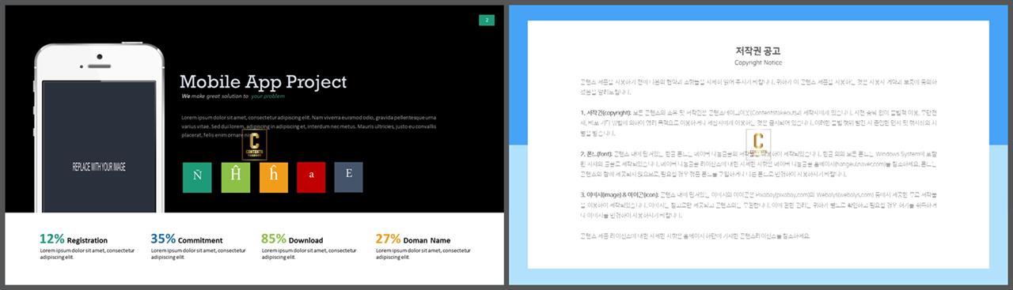
Task: Click Lorem ipsum text under Commitment
Action: [x=198, y=254]
